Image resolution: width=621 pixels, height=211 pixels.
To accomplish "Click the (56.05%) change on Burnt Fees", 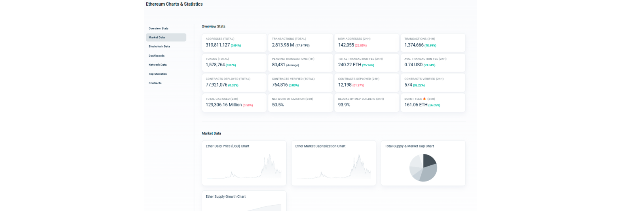I will point(434,105).
